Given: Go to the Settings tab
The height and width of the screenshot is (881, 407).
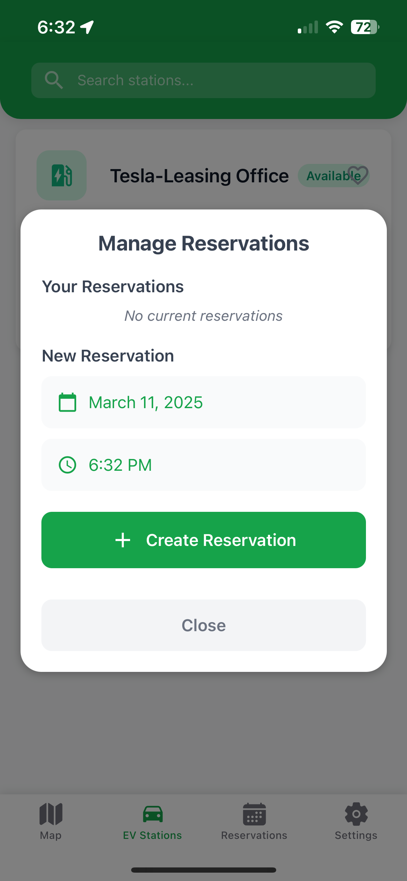Looking at the screenshot, I should click(356, 821).
